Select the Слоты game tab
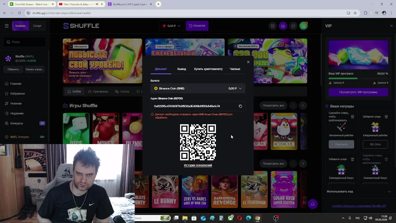The image size is (396, 223). click(122, 92)
